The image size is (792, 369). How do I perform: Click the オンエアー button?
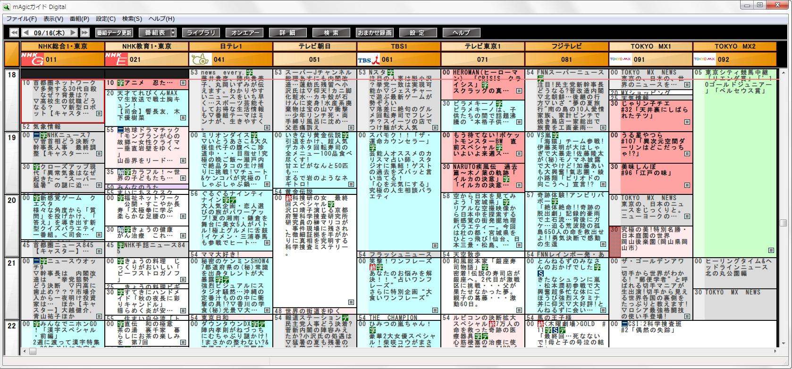pos(244,33)
